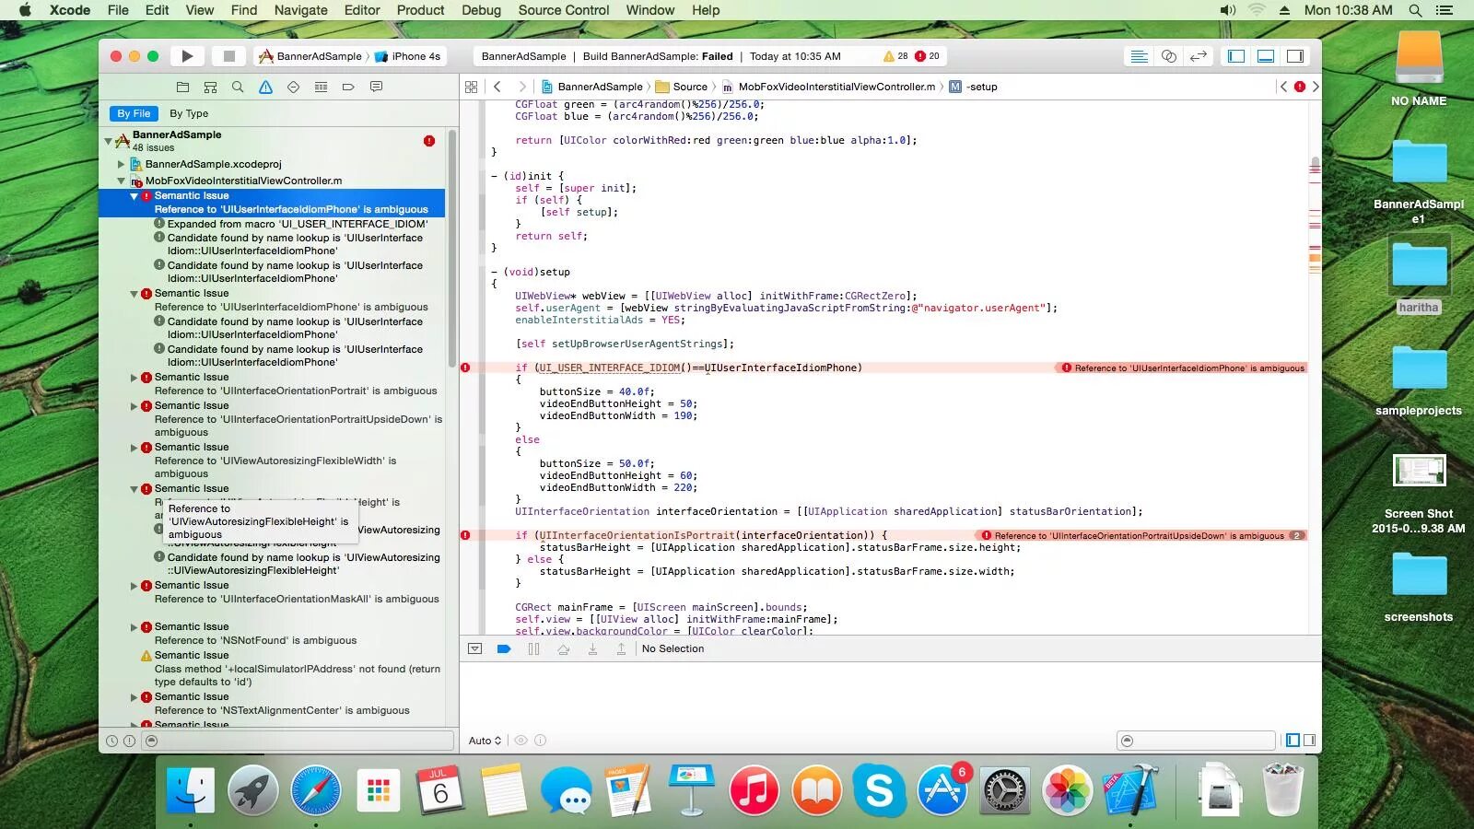Open the Product menu
Image resolution: width=1474 pixels, height=829 pixels.
pyautogui.click(x=421, y=10)
